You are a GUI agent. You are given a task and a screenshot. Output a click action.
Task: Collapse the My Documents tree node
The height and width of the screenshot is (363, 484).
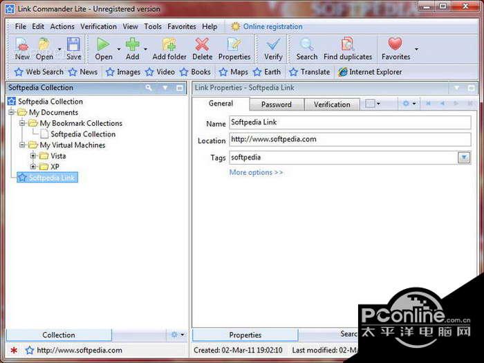pos(12,112)
